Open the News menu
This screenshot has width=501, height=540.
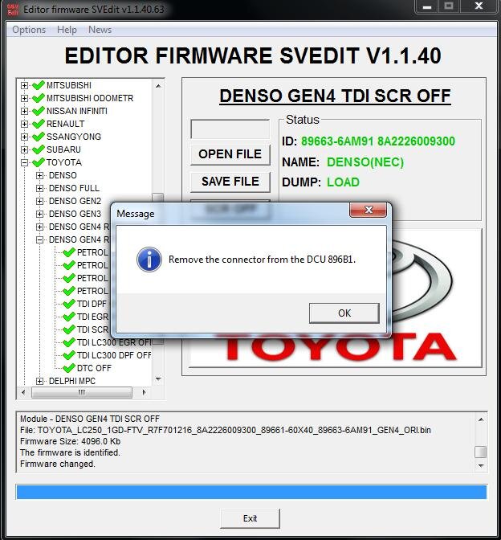click(100, 30)
